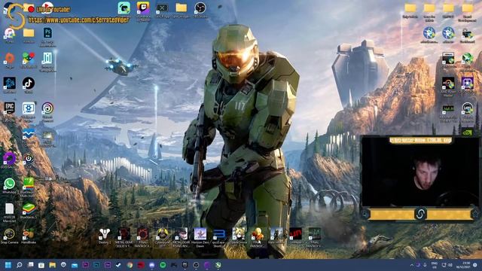Image resolution: width=482 pixels, height=271 pixels.
Task: Select the NVIDIA icon above the webcam overlay
Action: pos(467,132)
